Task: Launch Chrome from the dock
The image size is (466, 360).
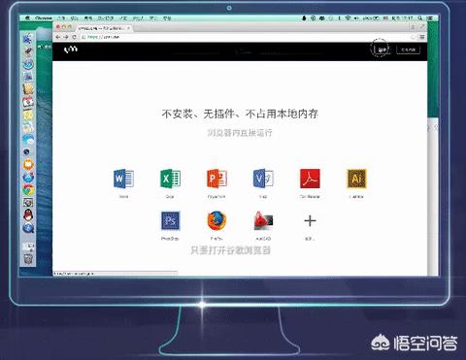Action: click(x=28, y=190)
